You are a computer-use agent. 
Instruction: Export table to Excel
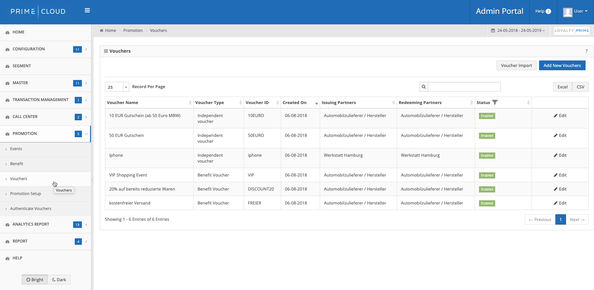[562, 87]
